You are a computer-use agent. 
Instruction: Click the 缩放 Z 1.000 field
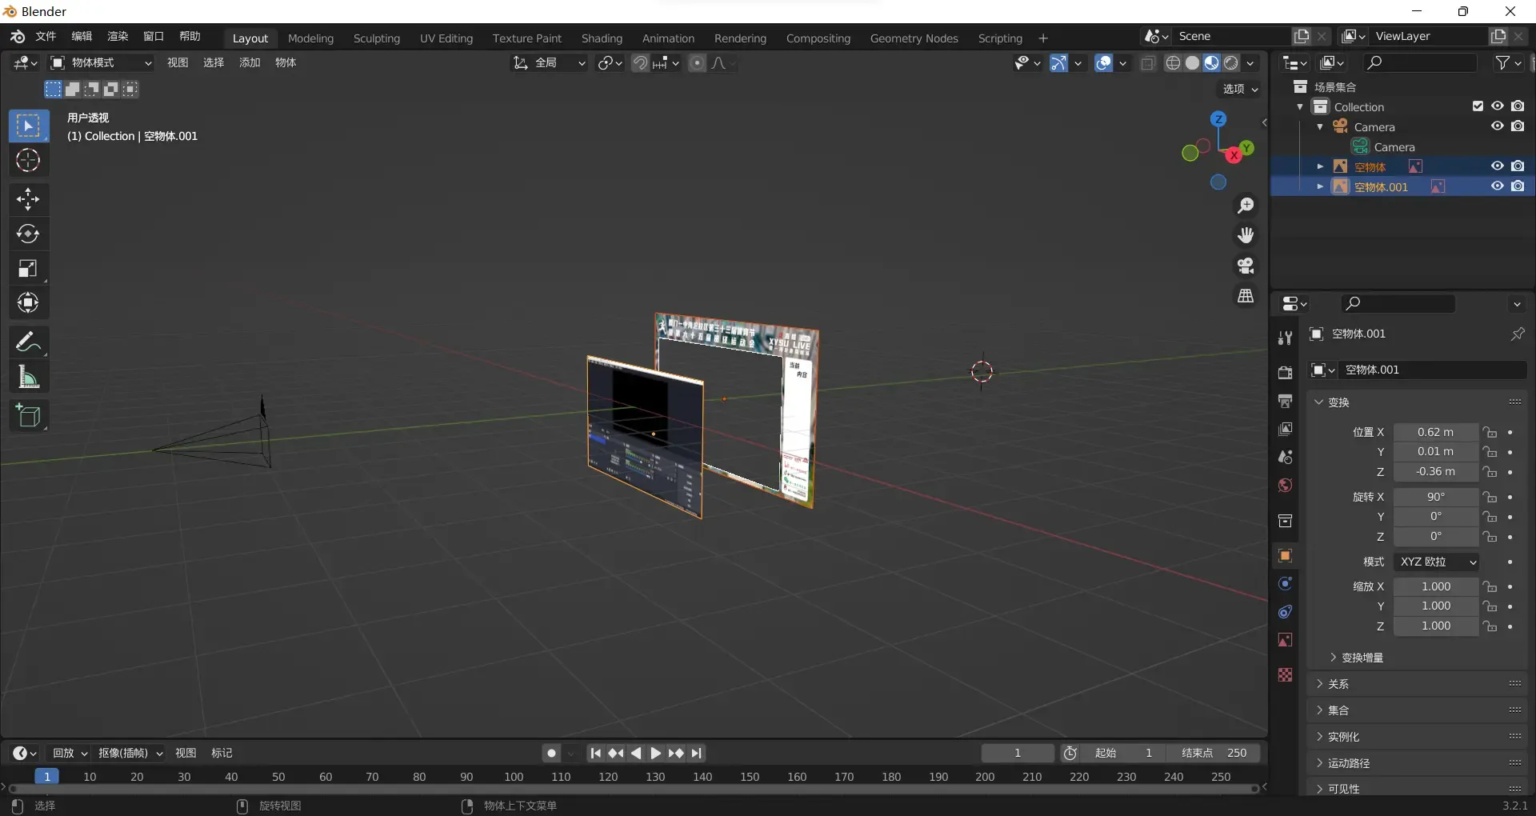1436,626
